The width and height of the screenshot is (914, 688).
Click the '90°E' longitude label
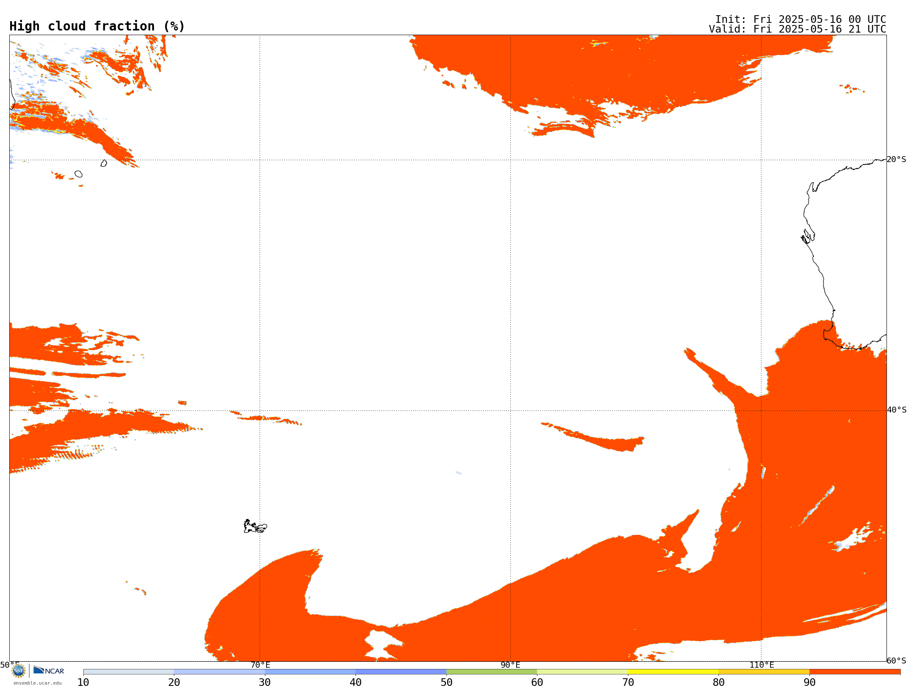511,665
